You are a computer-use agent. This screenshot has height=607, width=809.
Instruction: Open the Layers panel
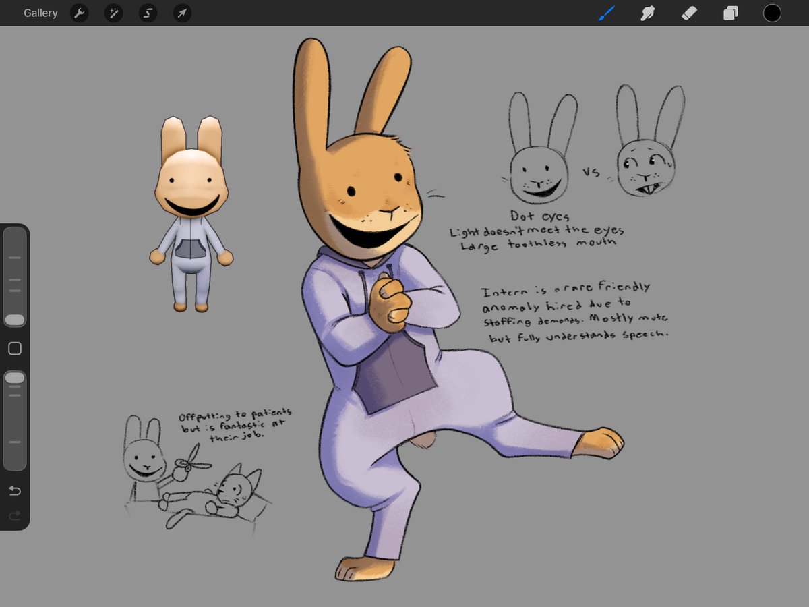(x=731, y=13)
